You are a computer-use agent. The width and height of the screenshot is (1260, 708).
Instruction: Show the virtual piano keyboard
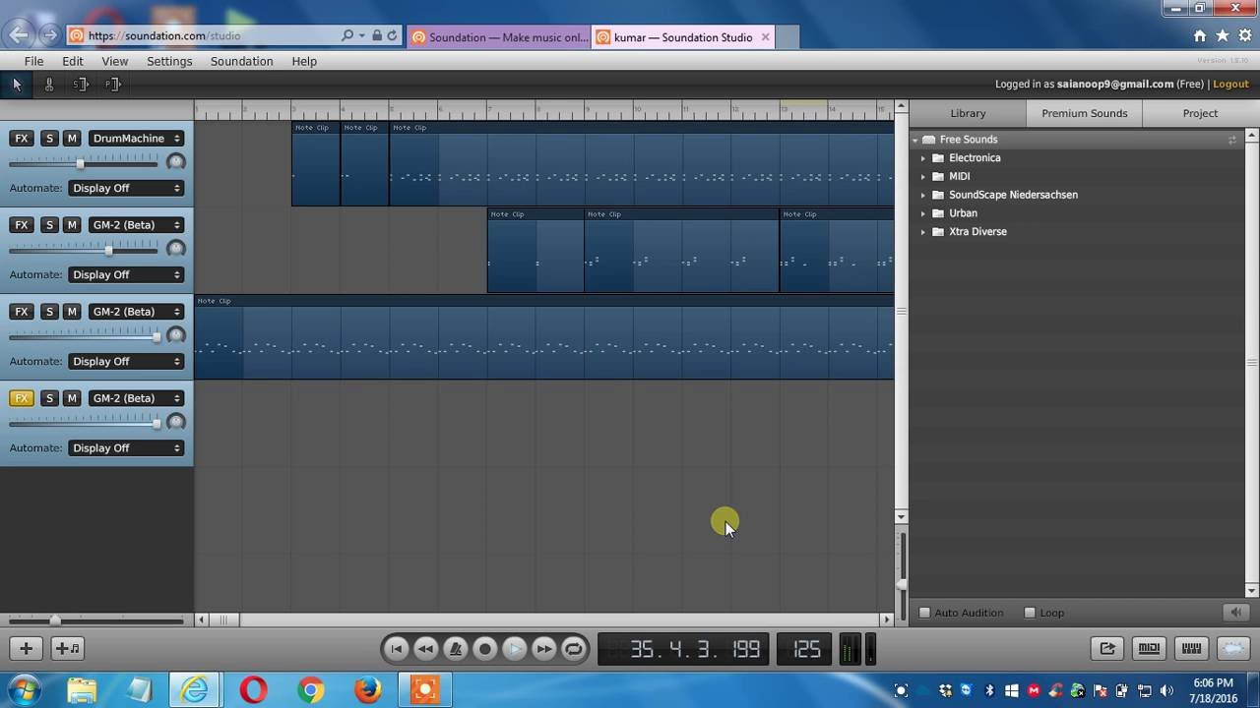(x=1191, y=648)
